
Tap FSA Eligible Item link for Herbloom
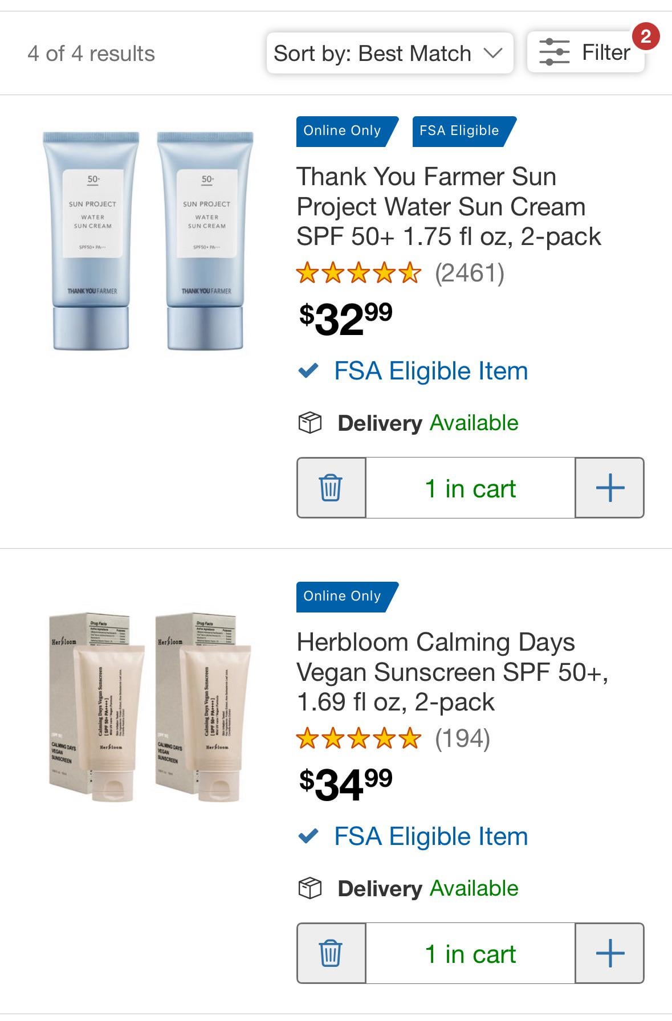coord(430,836)
